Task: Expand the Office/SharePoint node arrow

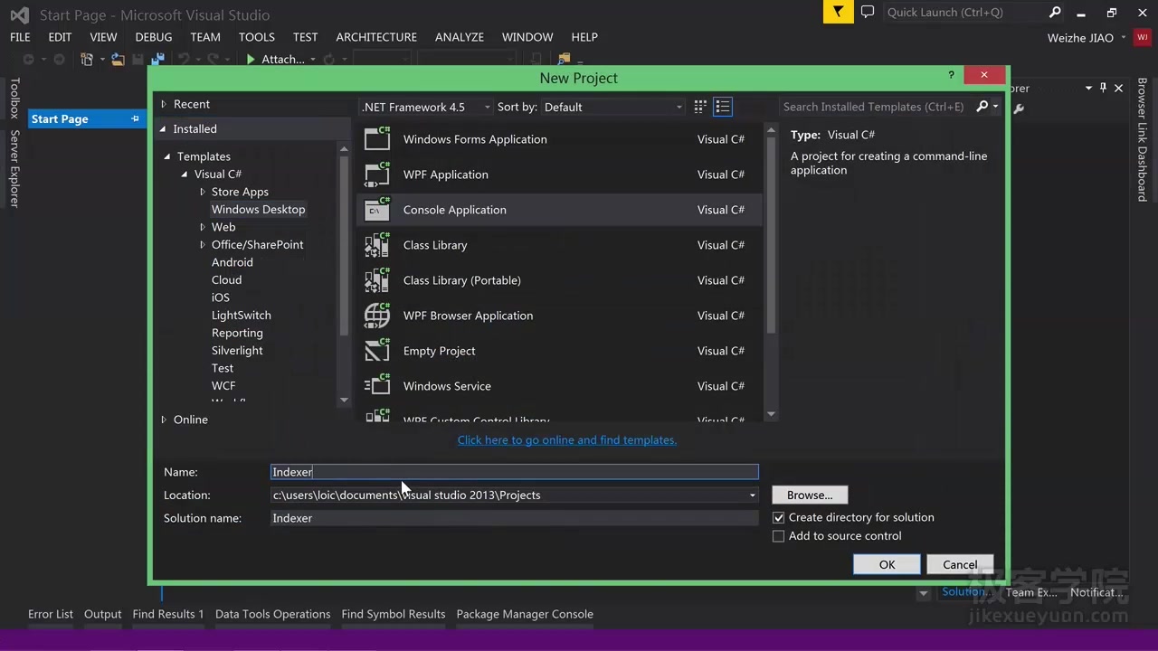Action: (203, 244)
